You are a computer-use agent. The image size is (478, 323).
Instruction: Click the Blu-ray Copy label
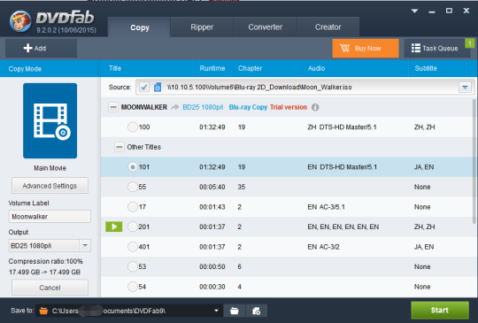click(248, 107)
